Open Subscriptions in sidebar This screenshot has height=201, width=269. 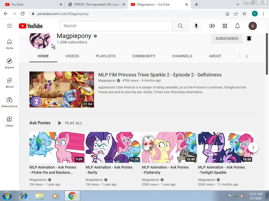click(x=9, y=102)
